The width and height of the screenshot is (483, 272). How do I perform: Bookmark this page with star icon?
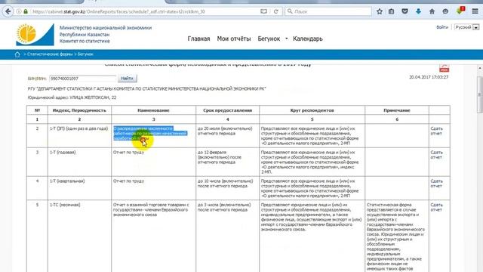pyautogui.click(x=380, y=11)
